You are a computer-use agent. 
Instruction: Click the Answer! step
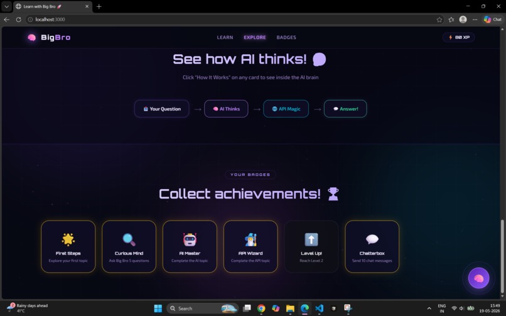pos(345,109)
